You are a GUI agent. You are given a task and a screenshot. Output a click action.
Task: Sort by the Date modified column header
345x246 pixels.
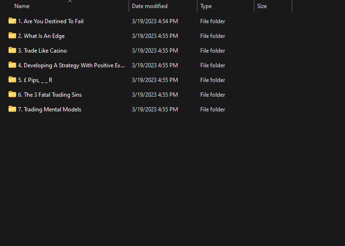(x=149, y=6)
